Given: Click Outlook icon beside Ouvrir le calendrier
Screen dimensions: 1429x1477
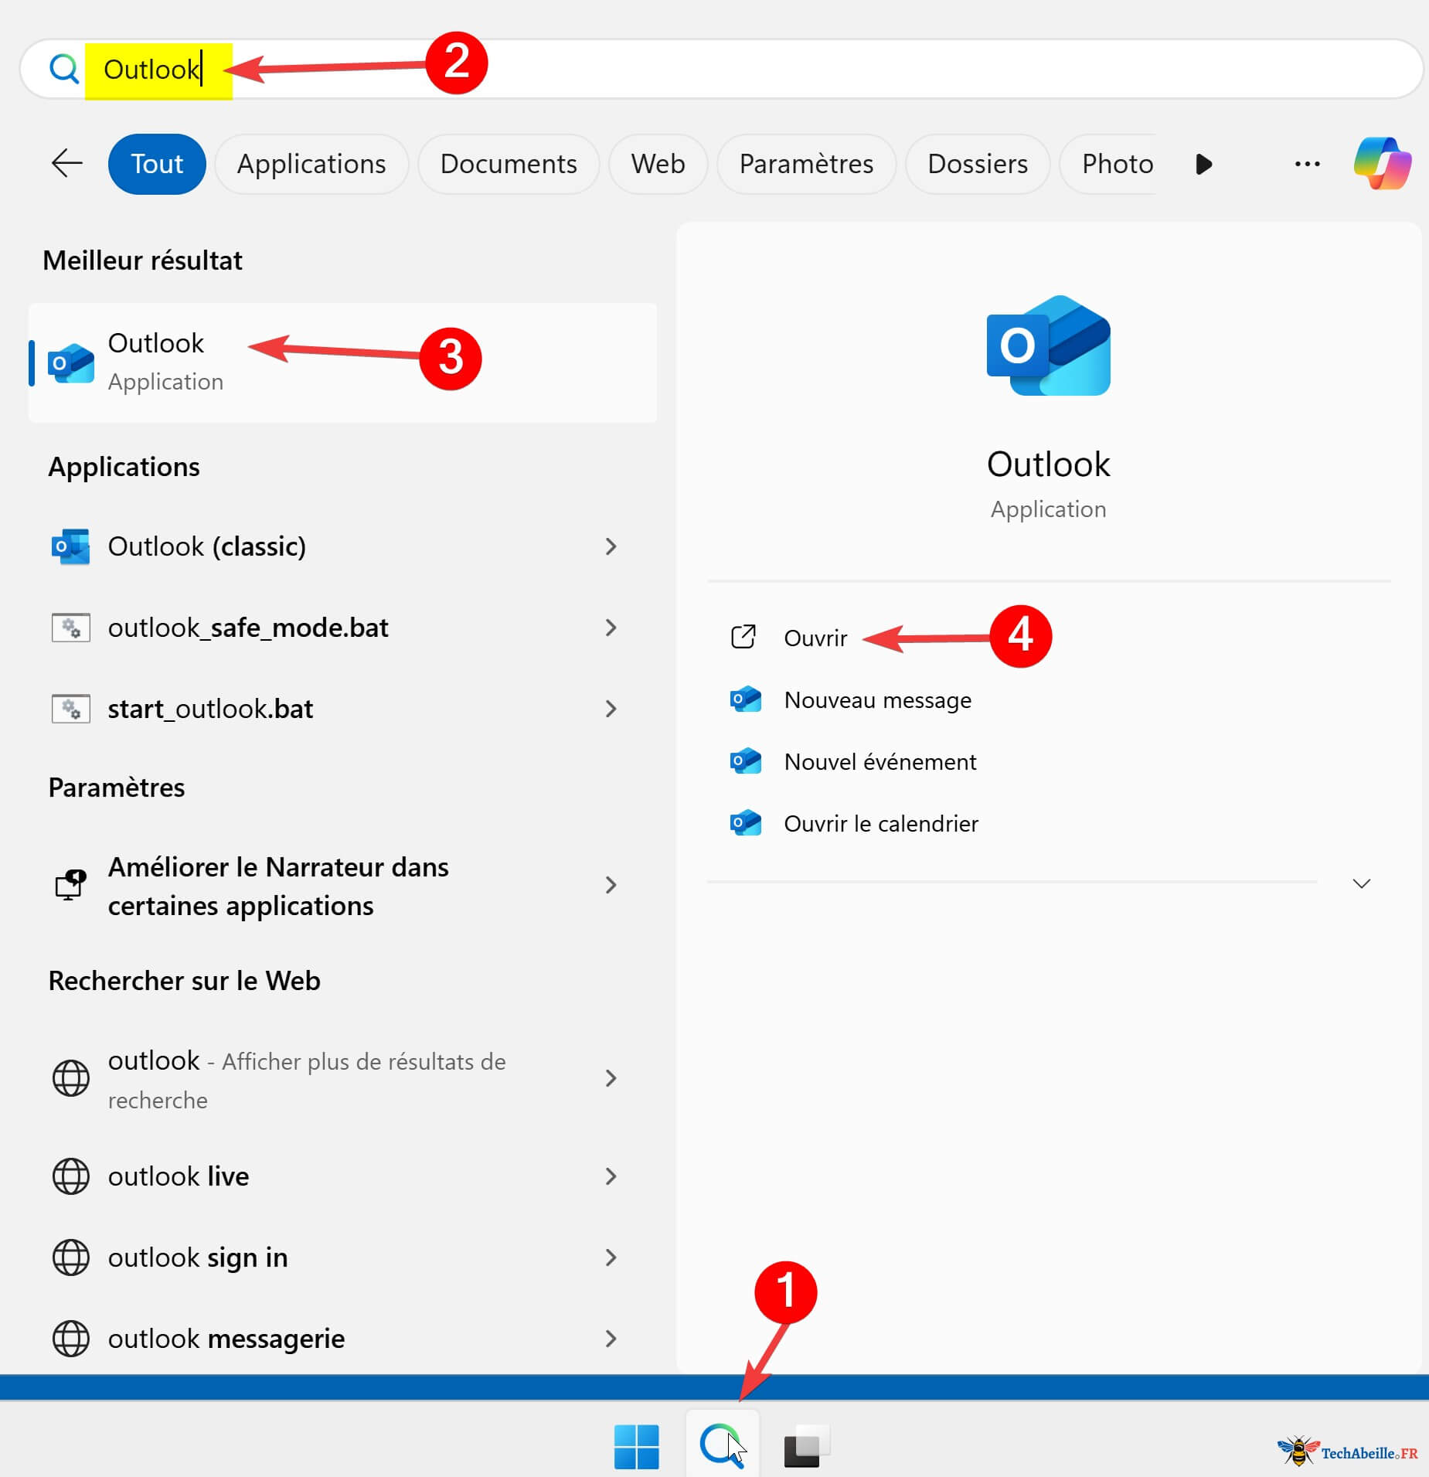Looking at the screenshot, I should 746,822.
